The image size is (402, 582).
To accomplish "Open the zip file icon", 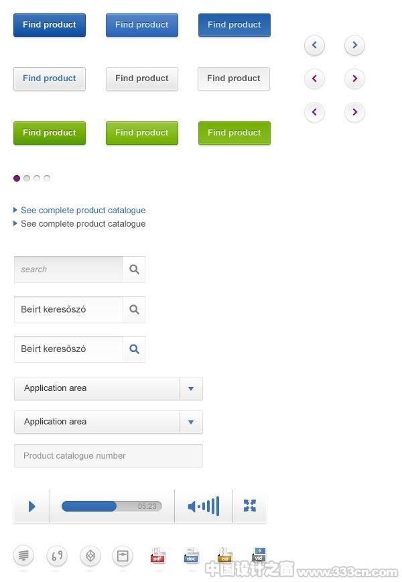I will [225, 556].
